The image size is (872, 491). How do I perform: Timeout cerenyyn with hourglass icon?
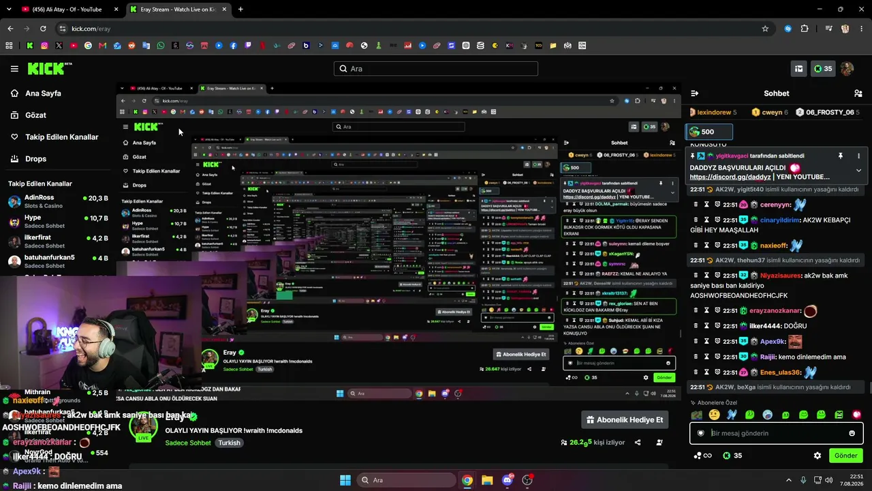click(x=706, y=205)
